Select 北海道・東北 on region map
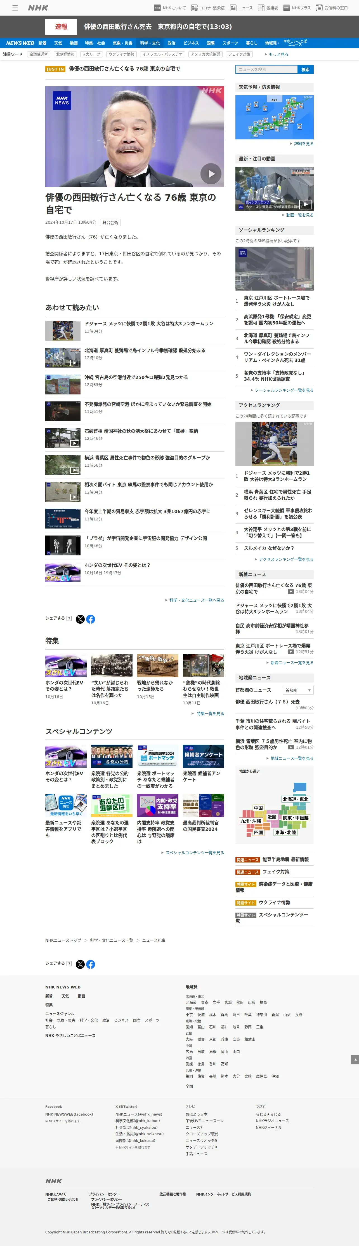This screenshot has height=1246, width=359. 295,799
